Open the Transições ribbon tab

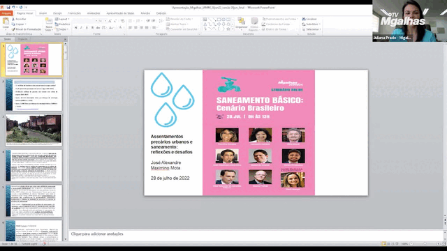tap(75, 13)
